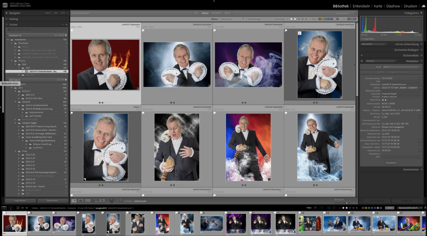427x236 pixels.
Task: Set filmstrip filter rating to first star
Action: 343,208
